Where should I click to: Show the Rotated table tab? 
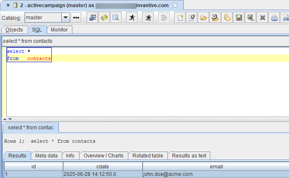coord(148,156)
